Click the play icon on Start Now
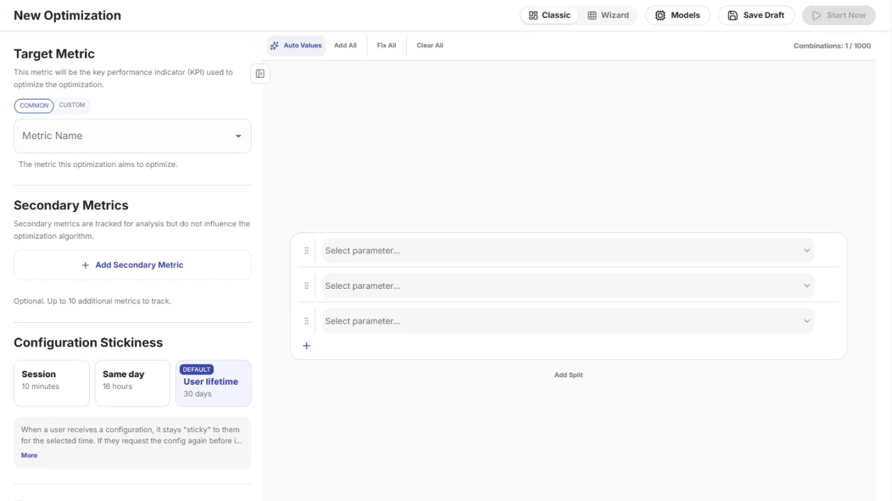Viewport: 892px width, 501px height. [817, 15]
